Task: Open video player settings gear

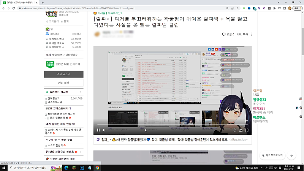Action: tap(235, 130)
